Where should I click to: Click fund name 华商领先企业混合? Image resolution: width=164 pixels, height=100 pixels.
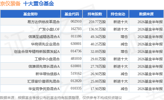45,44
